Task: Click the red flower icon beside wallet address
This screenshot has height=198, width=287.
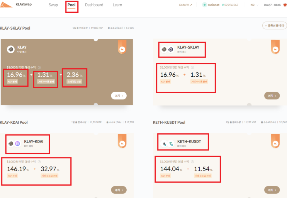Action: coord(285,5)
